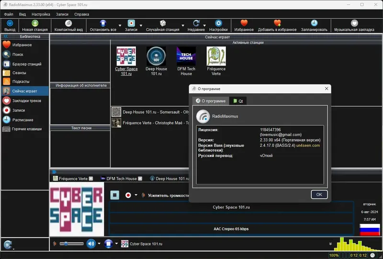
Task: Expand Остановить все dropdown arrow
Action: 120,25
